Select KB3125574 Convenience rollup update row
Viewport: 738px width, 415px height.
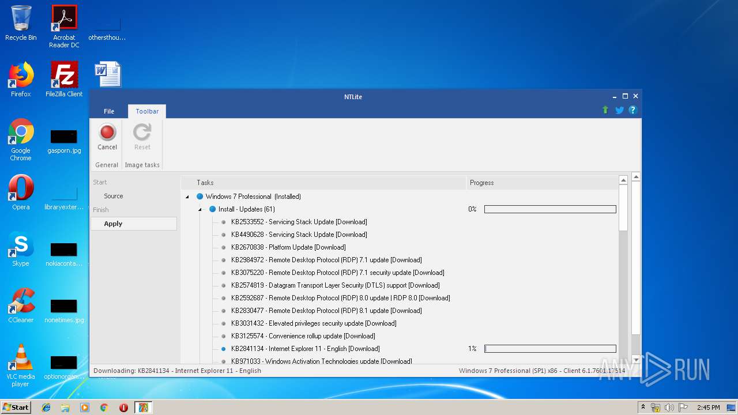coord(303,336)
